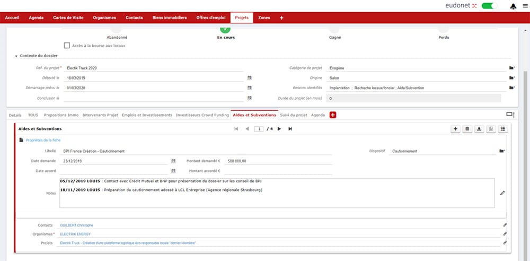Open catalog for Besoins identifiés
Image resolution: width=530 pixels, height=261 pixels.
pos(512,88)
